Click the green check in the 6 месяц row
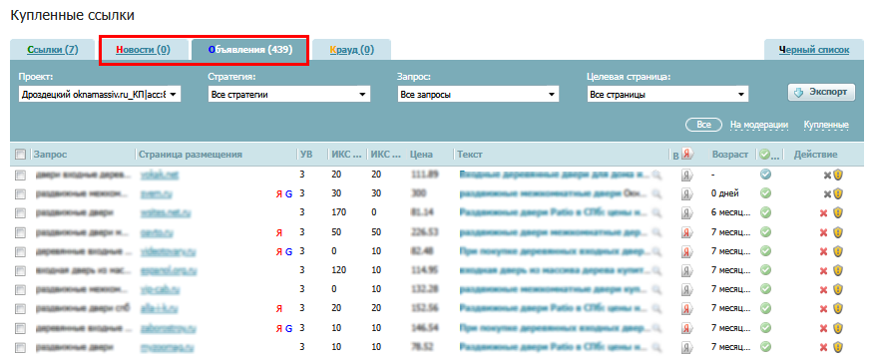Image resolution: width=876 pixels, height=361 pixels. (x=766, y=213)
